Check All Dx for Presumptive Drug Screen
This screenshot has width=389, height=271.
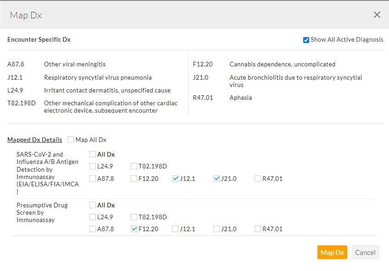pyautogui.click(x=93, y=206)
